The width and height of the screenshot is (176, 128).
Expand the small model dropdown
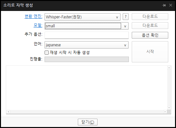[x=87, y=26]
